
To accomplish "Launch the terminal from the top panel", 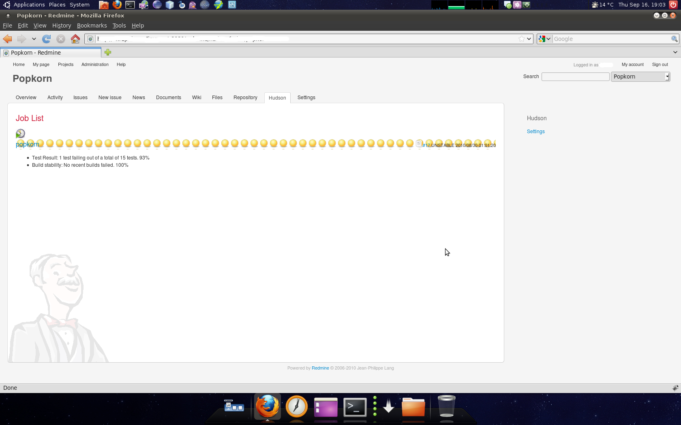I will pyautogui.click(x=130, y=5).
